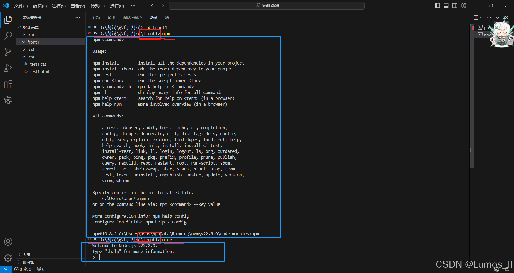Screen dimensions: 514x273
Task: Switch to the 端口 panel tab
Action: coord(169,18)
